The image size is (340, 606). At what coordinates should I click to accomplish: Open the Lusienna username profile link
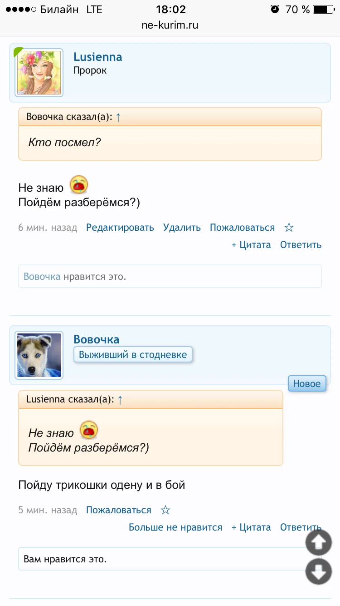98,57
